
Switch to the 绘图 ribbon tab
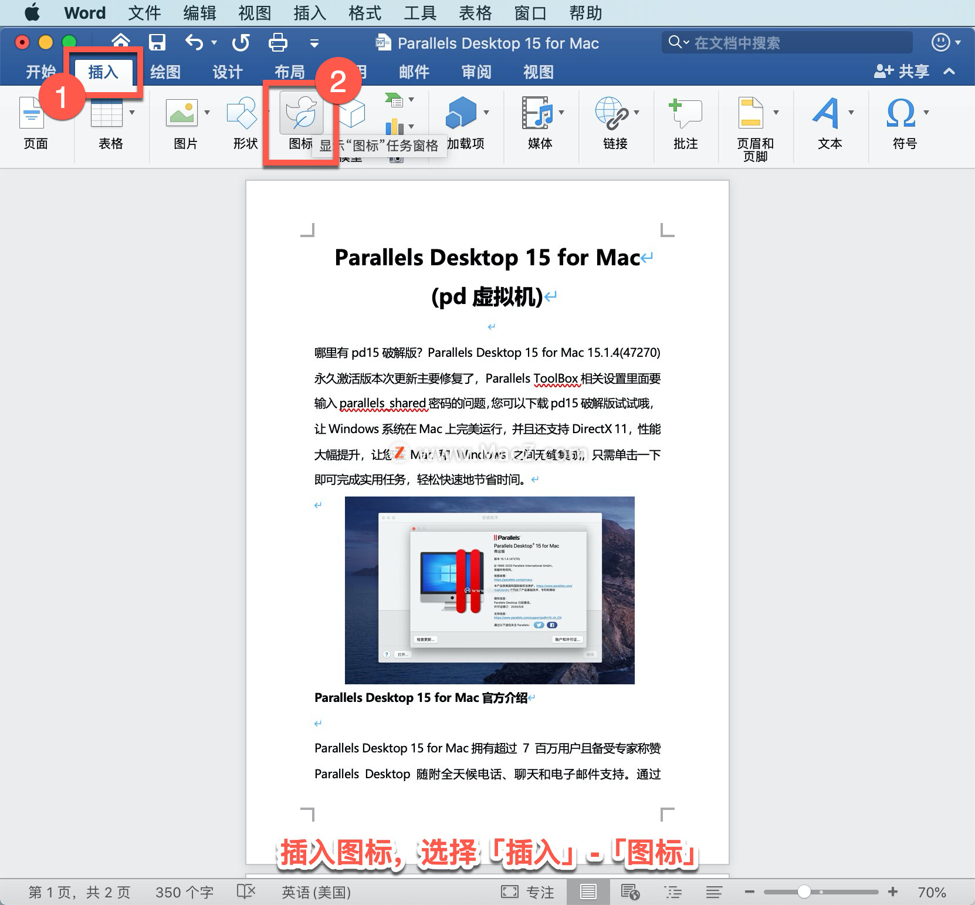coord(165,72)
